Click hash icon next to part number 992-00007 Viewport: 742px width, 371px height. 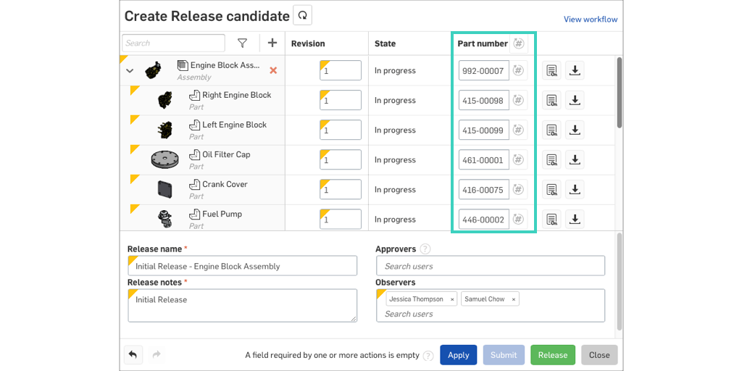[x=518, y=70]
